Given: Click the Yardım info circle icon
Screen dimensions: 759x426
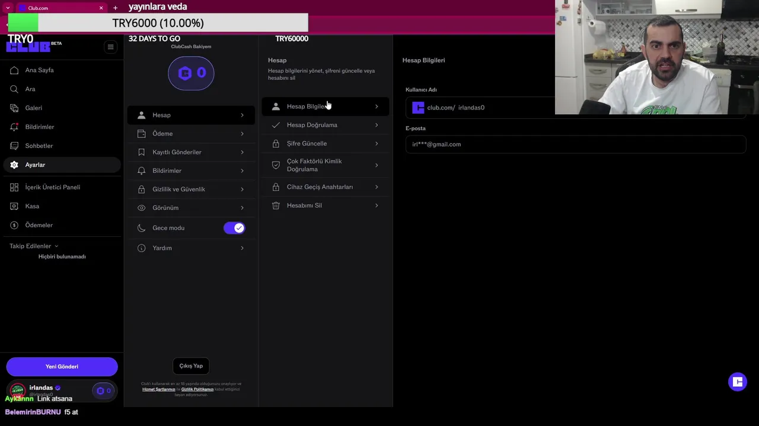Looking at the screenshot, I should pyautogui.click(x=141, y=248).
